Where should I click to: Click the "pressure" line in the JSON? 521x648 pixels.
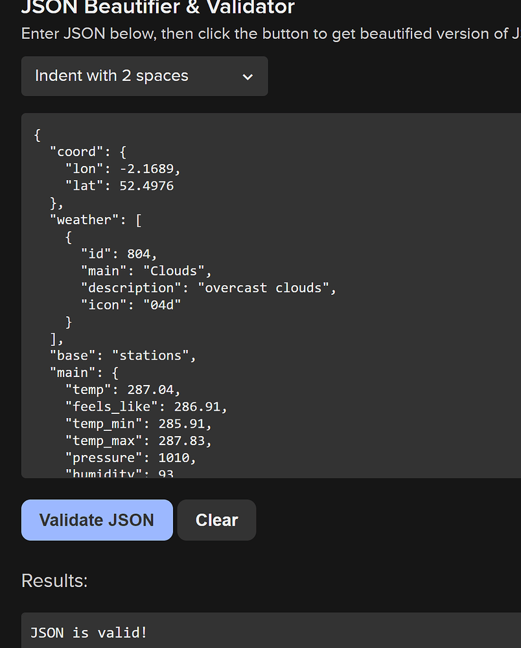point(130,457)
